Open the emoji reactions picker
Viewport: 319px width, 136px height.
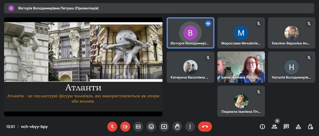tap(151, 127)
